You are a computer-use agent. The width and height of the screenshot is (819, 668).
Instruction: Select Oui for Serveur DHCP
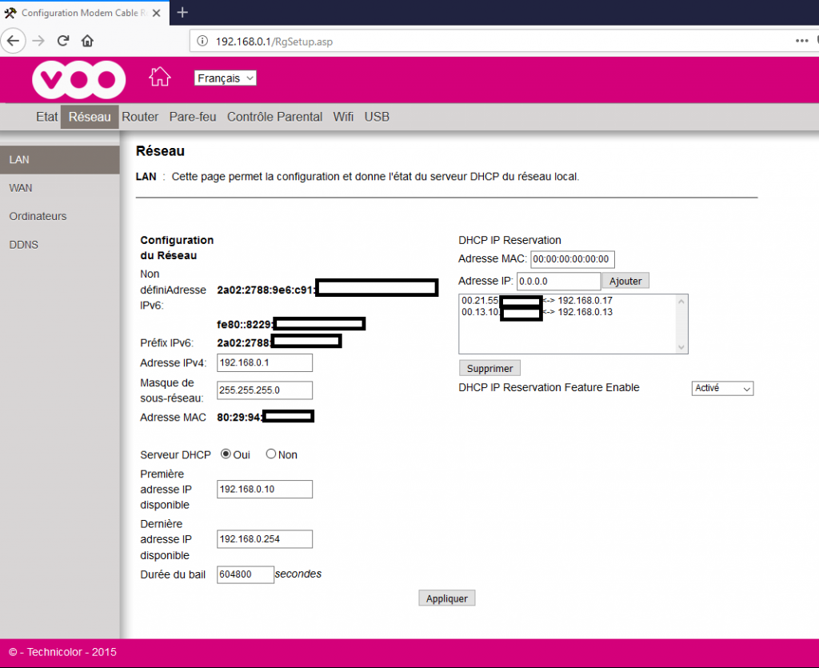[x=226, y=454]
